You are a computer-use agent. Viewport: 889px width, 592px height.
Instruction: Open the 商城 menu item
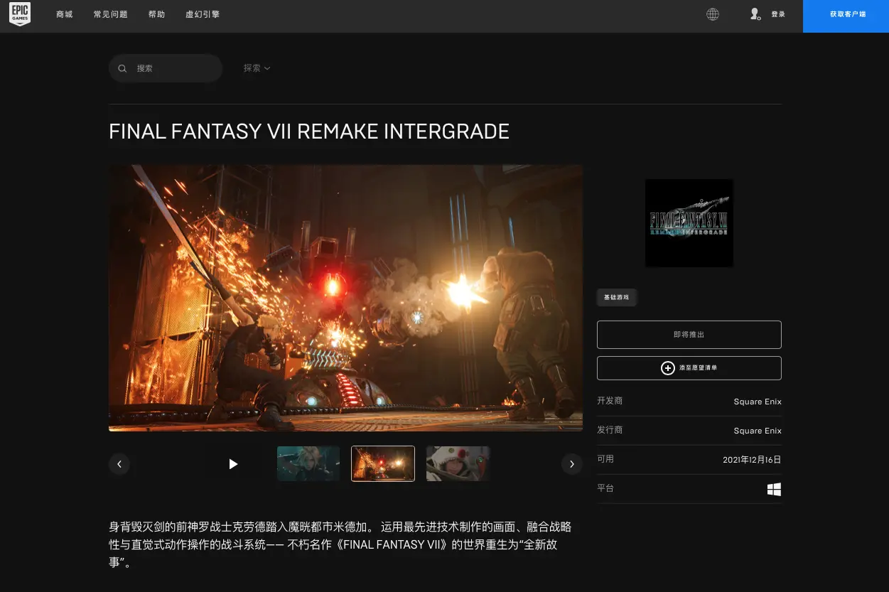click(65, 14)
